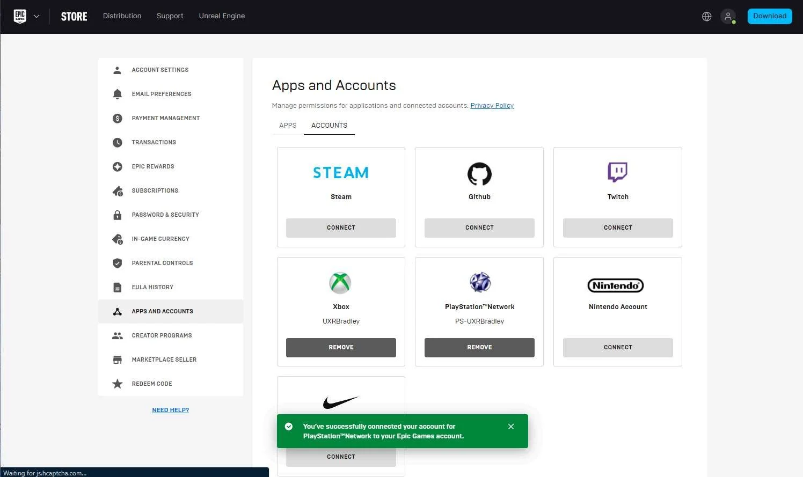The width and height of the screenshot is (803, 477).
Task: Click the EULA History document icon
Action: (118, 288)
